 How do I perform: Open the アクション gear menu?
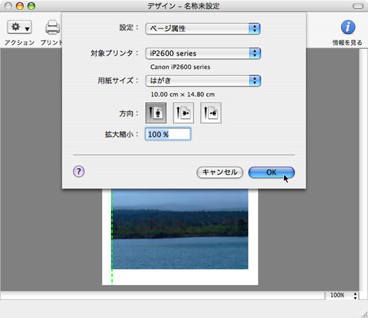pyautogui.click(x=20, y=28)
